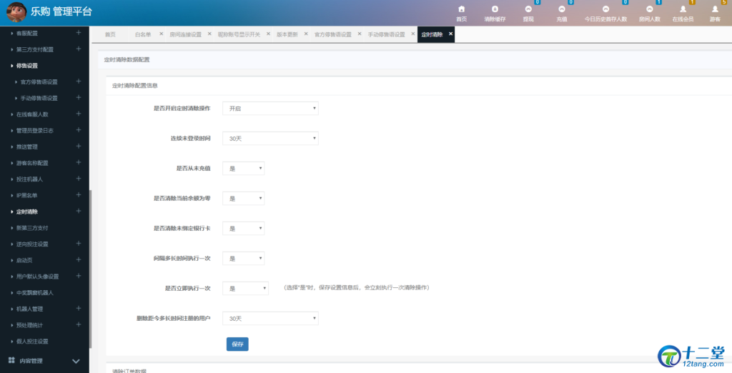Viewport: 732px width, 373px height.
Task: Open 停售设置 in the sidebar
Action: [x=27, y=66]
